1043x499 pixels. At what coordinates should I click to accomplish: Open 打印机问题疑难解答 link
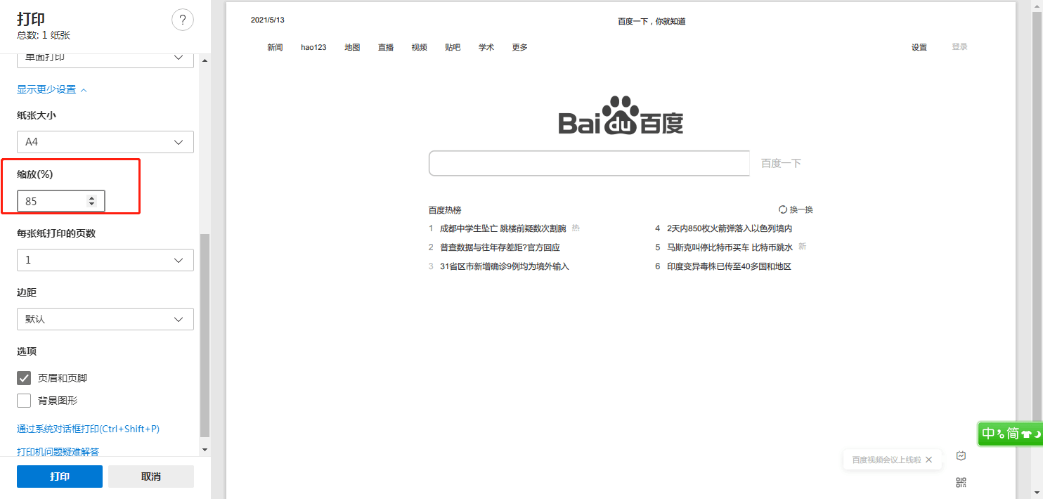click(x=58, y=451)
